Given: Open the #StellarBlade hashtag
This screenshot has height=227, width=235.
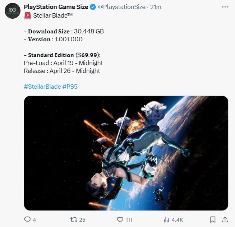Looking at the screenshot, I should [x=42, y=87].
